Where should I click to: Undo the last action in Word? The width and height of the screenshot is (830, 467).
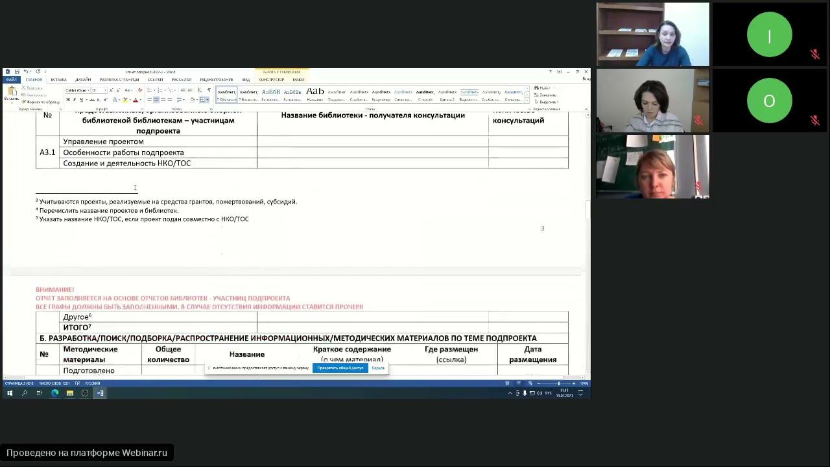(25, 71)
